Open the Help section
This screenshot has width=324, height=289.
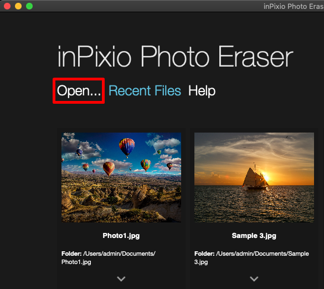[202, 91]
